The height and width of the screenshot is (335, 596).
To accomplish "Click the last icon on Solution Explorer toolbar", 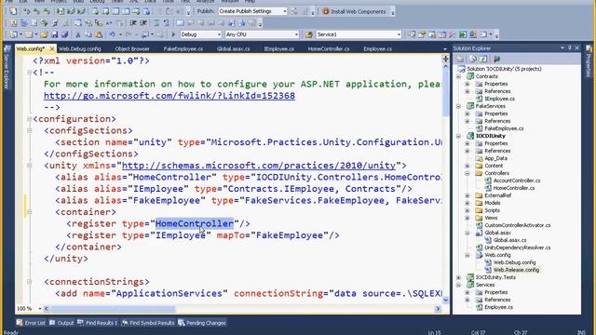I will (x=496, y=59).
